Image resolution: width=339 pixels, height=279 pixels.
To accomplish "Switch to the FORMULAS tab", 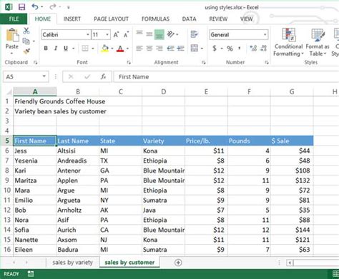I will click(x=155, y=19).
